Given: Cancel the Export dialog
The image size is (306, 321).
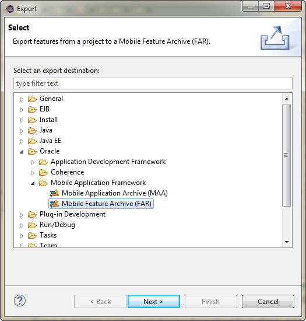Looking at the screenshot, I should (268, 301).
